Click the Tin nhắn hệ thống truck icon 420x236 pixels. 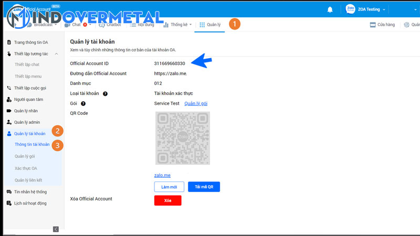coord(9,192)
